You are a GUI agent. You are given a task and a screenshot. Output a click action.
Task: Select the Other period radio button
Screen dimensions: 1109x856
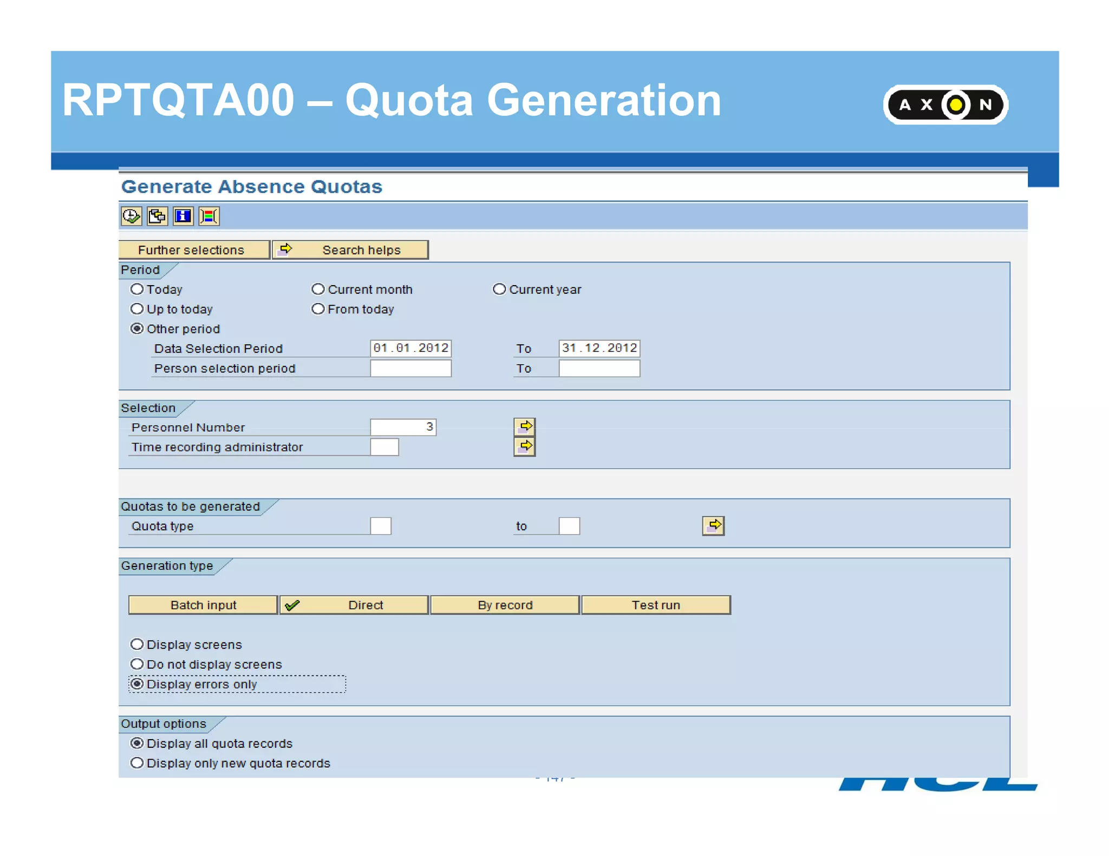click(137, 329)
